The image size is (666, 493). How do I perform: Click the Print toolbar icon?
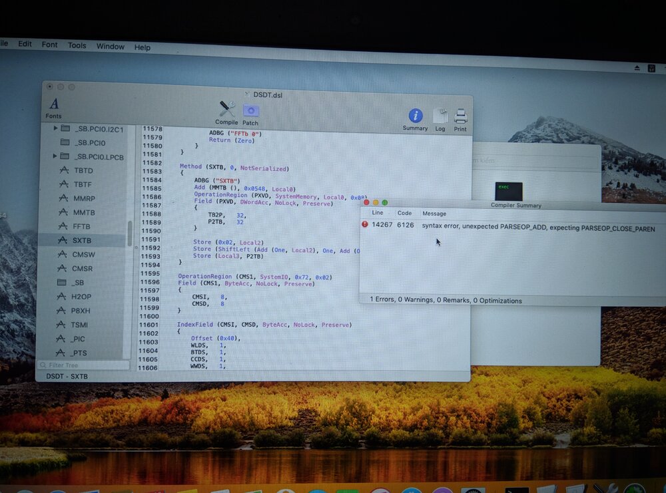point(460,118)
